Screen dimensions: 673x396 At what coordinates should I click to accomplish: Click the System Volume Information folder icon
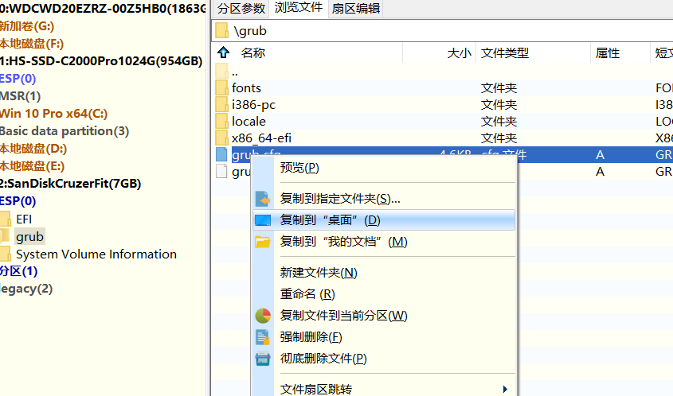pyautogui.click(x=6, y=254)
